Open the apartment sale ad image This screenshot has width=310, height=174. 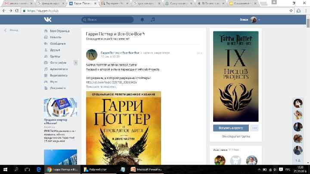tap(61, 107)
